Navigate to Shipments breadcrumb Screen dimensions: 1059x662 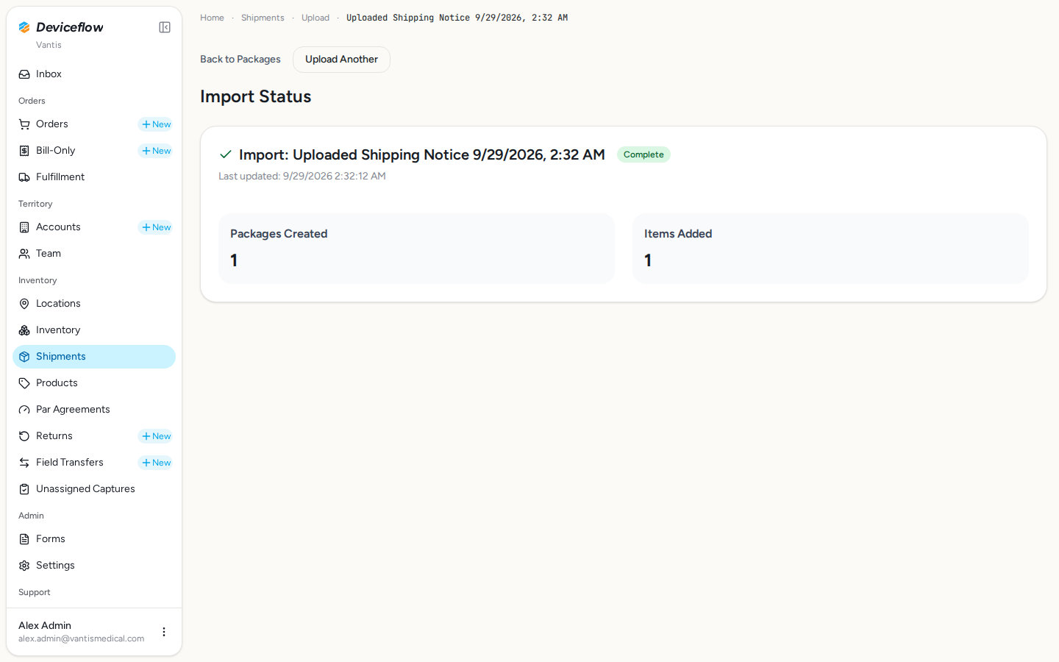click(263, 18)
